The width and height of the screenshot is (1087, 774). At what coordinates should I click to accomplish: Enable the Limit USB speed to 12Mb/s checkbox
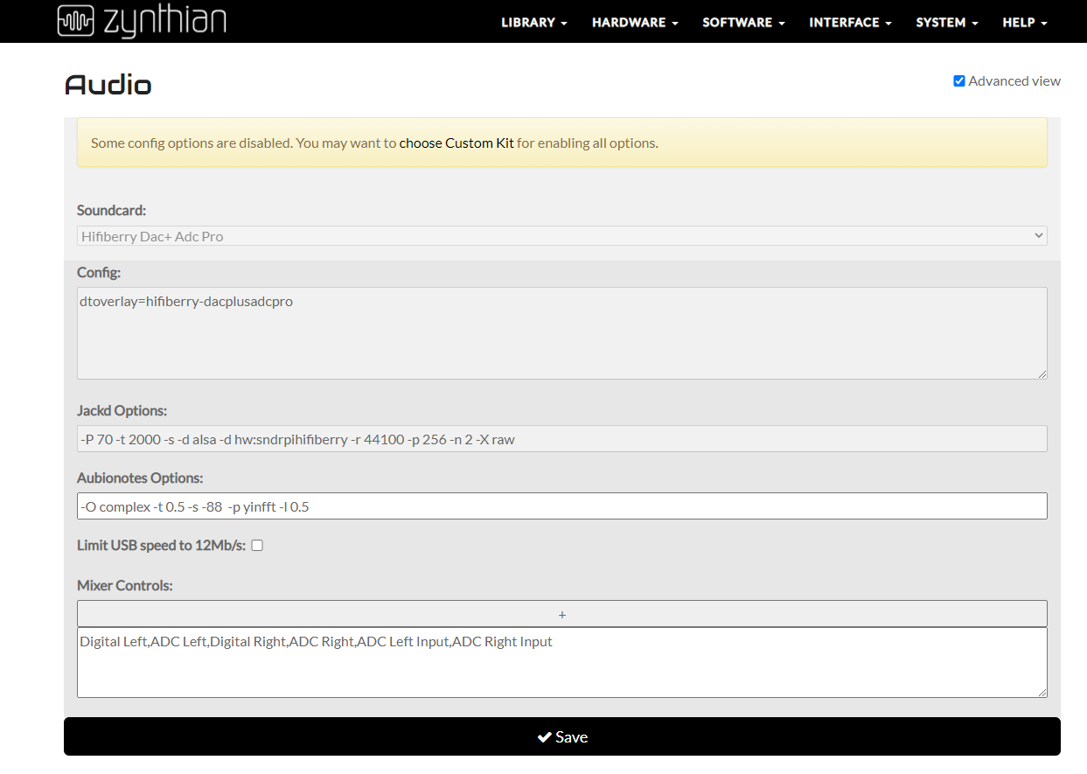pyautogui.click(x=257, y=546)
